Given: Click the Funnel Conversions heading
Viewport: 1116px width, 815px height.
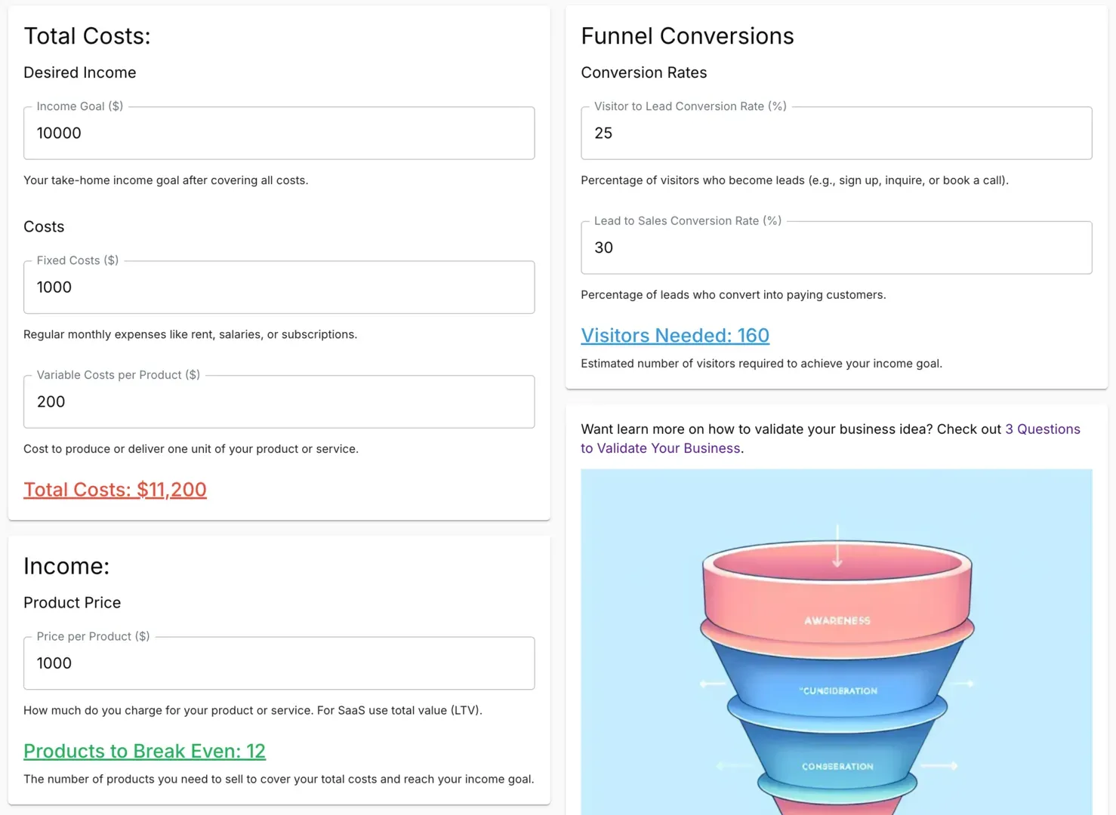Looking at the screenshot, I should point(687,36).
